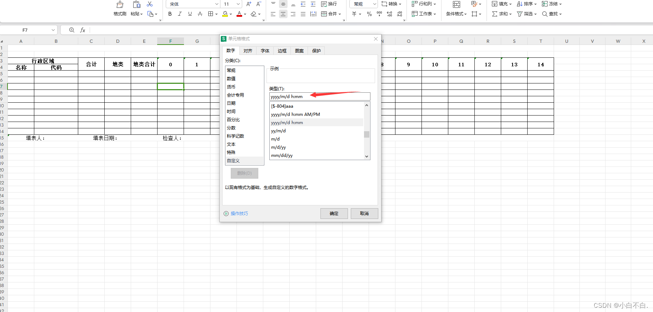
Task: Open the font color dropdown arrow
Action: pos(245,14)
